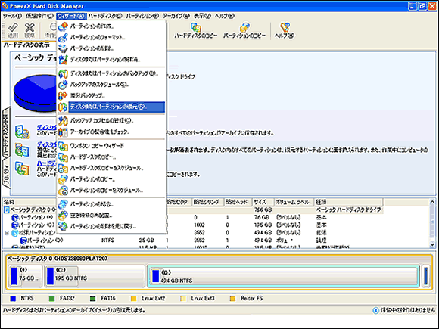Open the ヘルプ menu in menu bar
Viewport: 439px width, 329px height.
coord(224,16)
